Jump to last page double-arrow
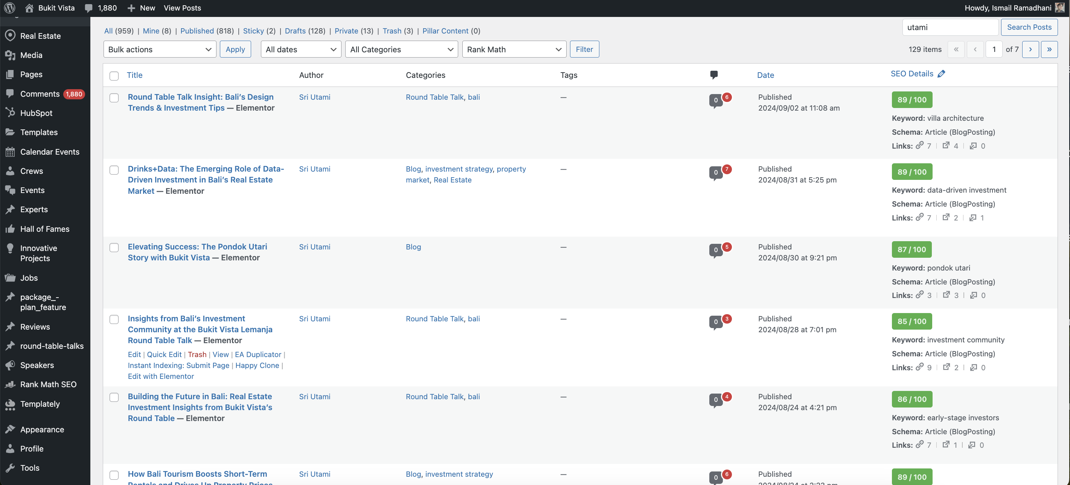The height and width of the screenshot is (485, 1070). [1049, 49]
